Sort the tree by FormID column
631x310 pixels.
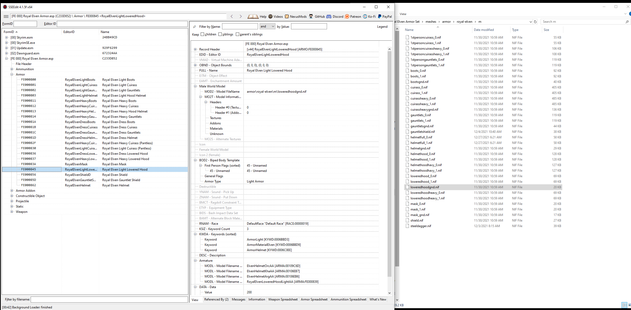click(32, 32)
